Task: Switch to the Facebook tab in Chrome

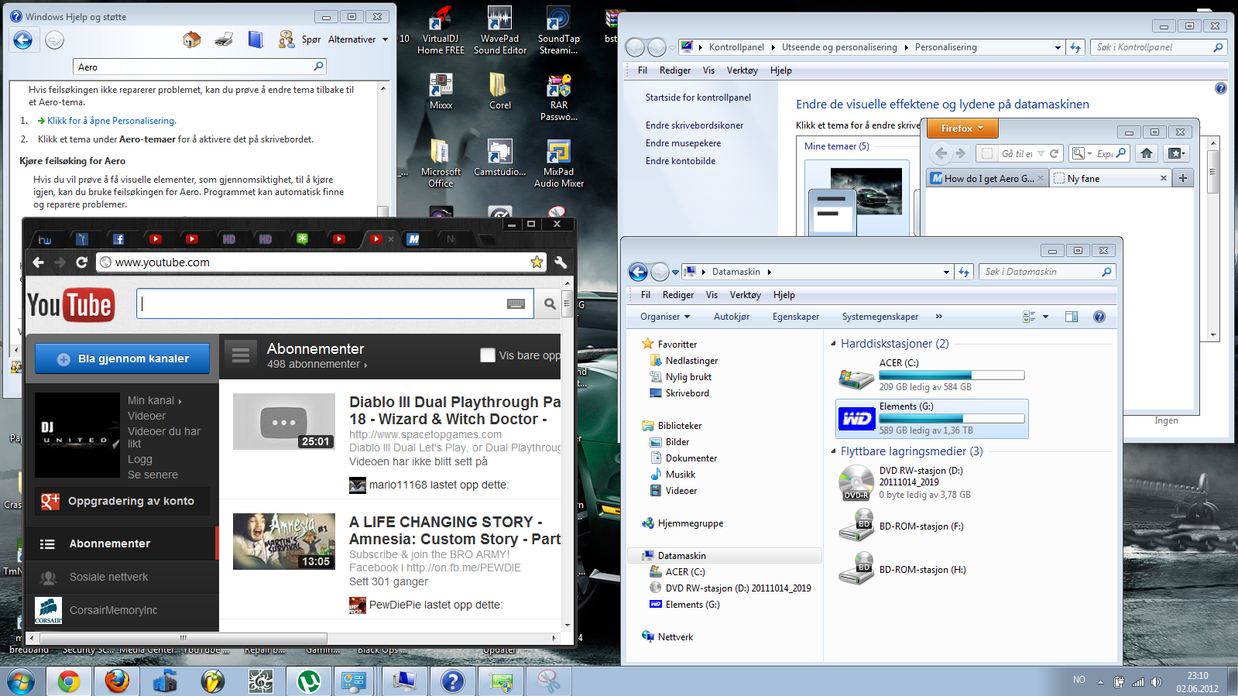Action: (x=118, y=239)
